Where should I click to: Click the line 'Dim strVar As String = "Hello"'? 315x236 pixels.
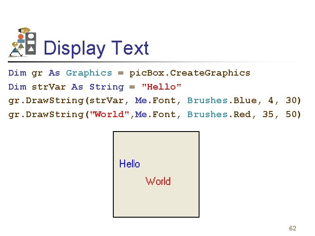tap(94, 87)
